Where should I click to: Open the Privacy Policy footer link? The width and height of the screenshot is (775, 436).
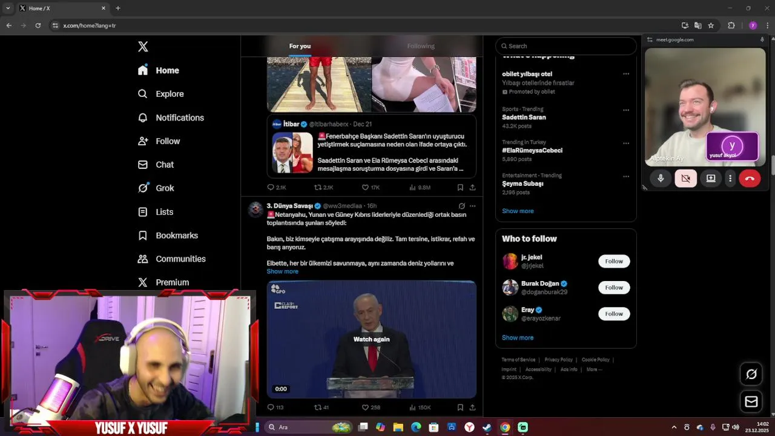pos(558,360)
